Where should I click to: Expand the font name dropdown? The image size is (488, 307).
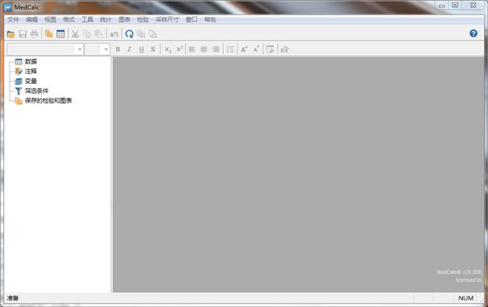click(x=80, y=49)
